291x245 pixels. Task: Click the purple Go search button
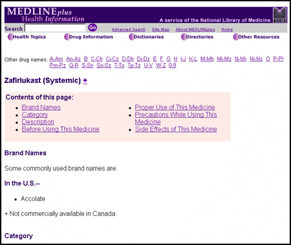92,28
